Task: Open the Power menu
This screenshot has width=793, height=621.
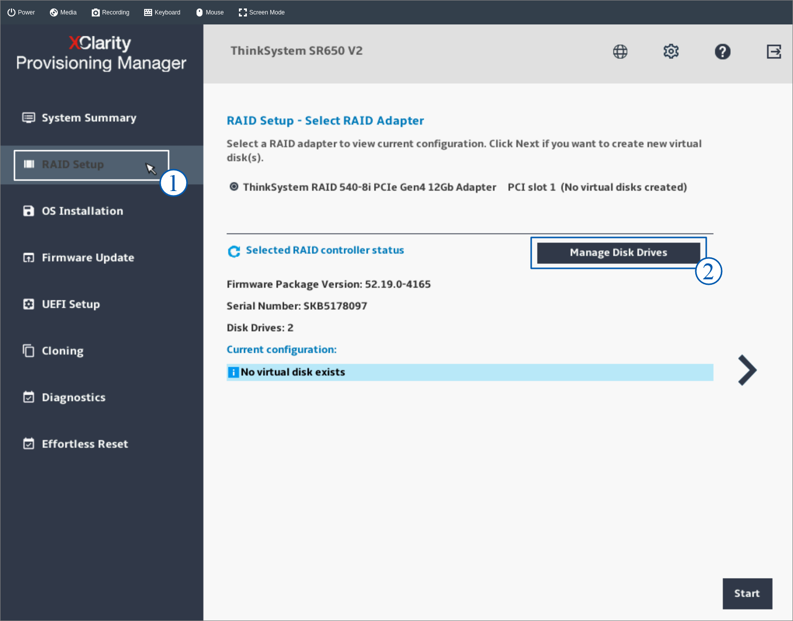Action: coord(21,12)
